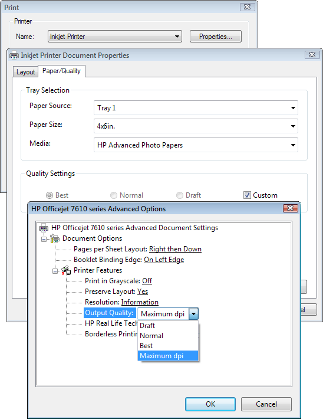The width and height of the screenshot is (323, 419).
Task: Toggle the Custom quality checkbox
Action: [247, 195]
